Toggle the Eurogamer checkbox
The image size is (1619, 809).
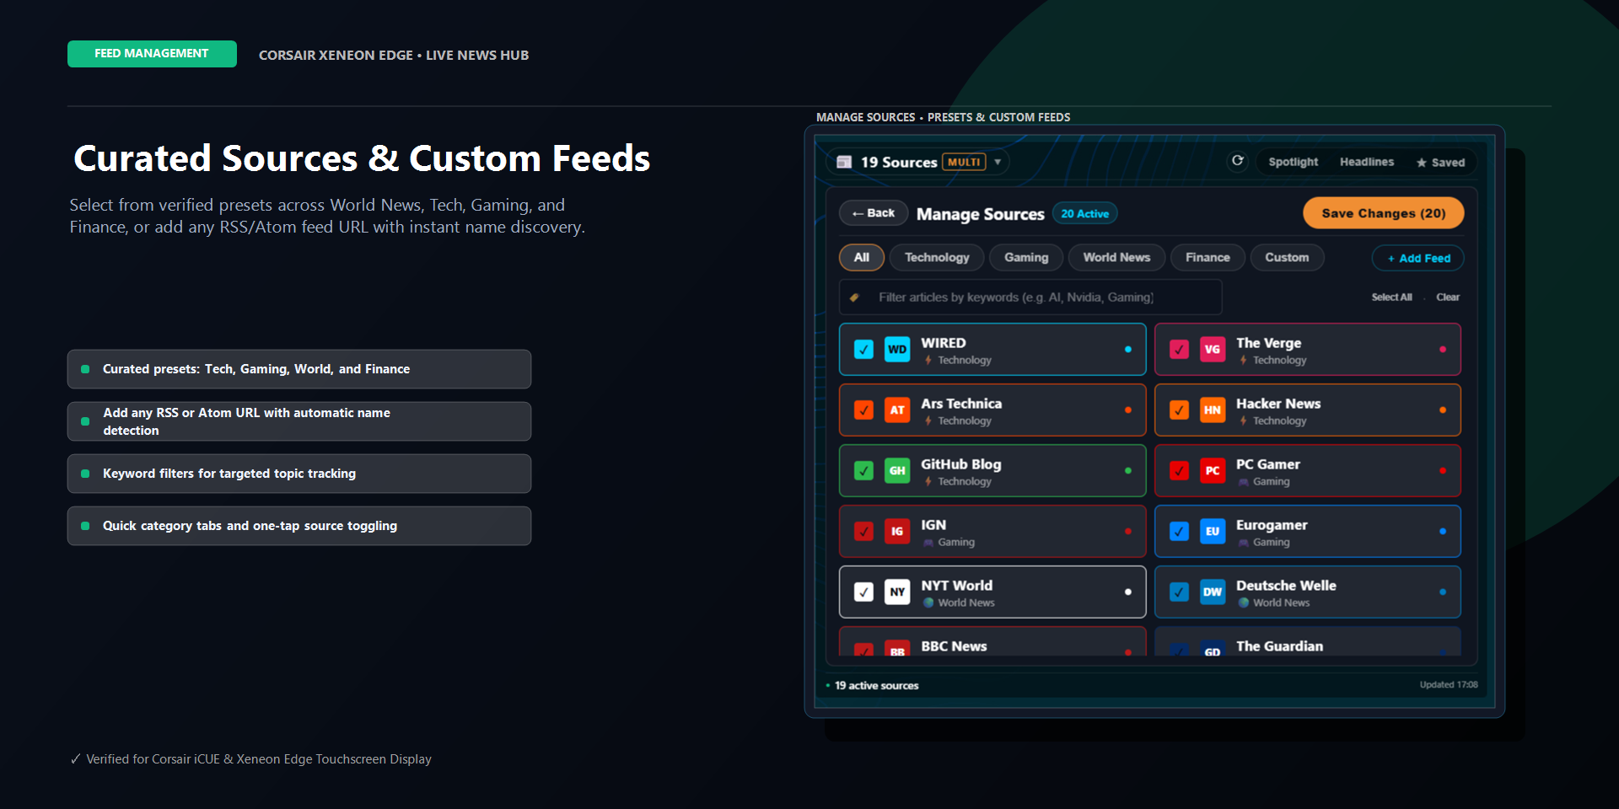1179,531
